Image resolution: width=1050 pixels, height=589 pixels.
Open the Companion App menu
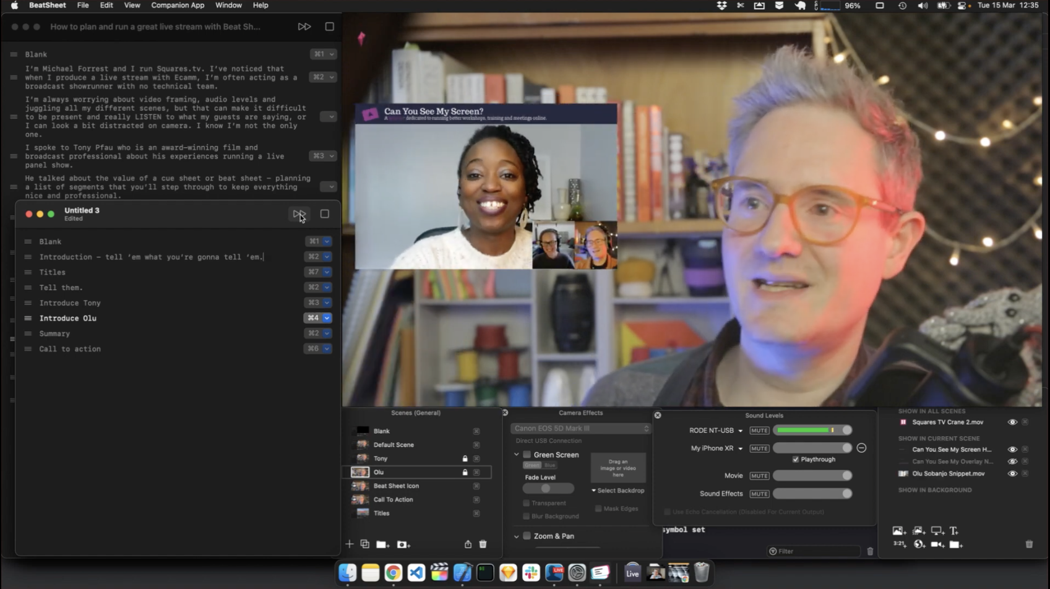click(178, 6)
